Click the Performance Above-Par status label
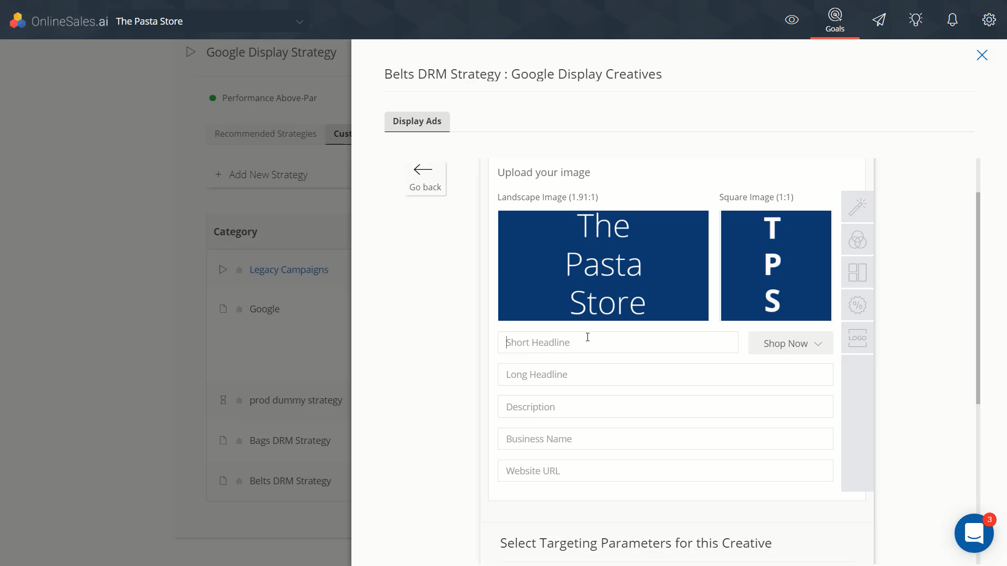Image resolution: width=1007 pixels, height=566 pixels. pos(270,98)
